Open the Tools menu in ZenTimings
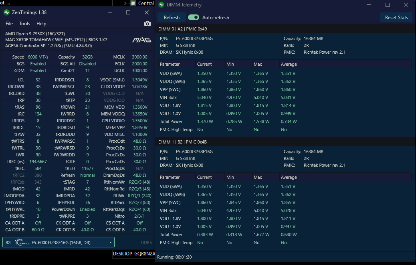The height and width of the screenshot is (265, 416). click(24, 24)
